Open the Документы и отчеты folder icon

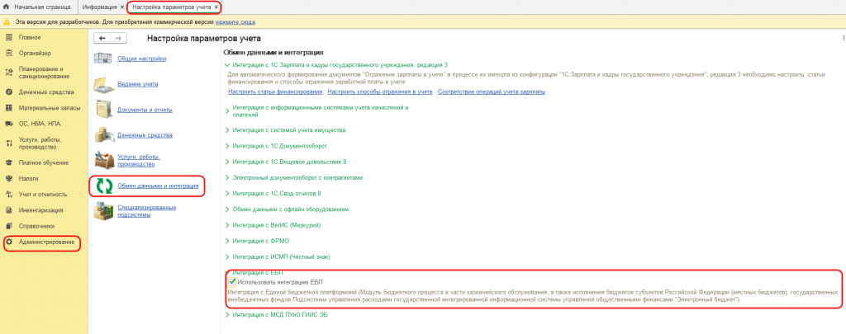pyautogui.click(x=102, y=110)
